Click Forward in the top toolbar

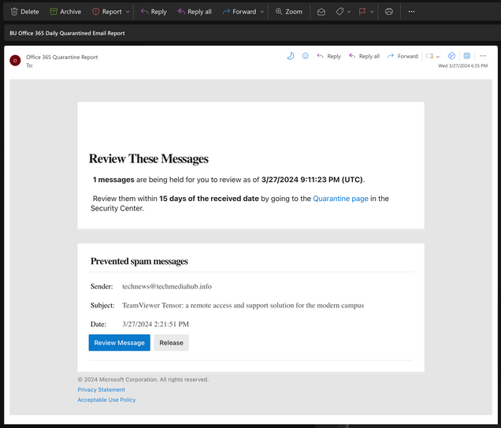tap(239, 12)
